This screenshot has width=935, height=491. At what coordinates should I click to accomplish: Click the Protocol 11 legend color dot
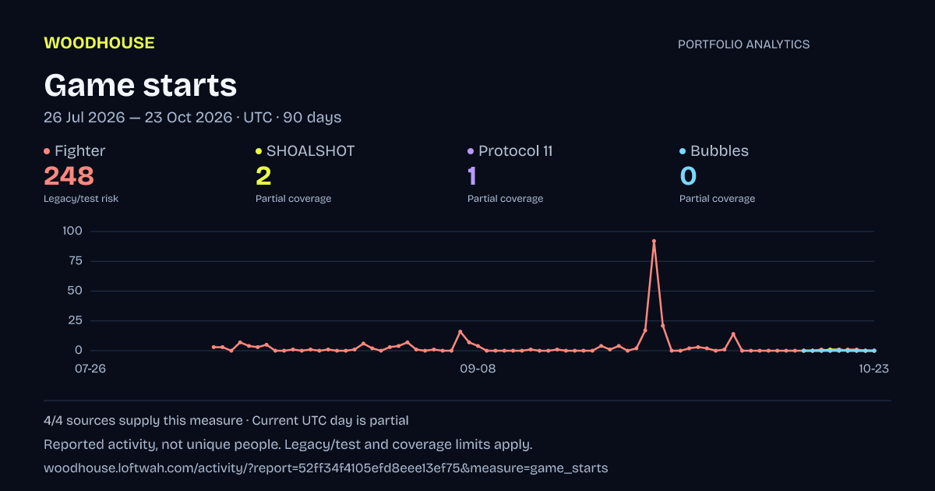tap(471, 151)
